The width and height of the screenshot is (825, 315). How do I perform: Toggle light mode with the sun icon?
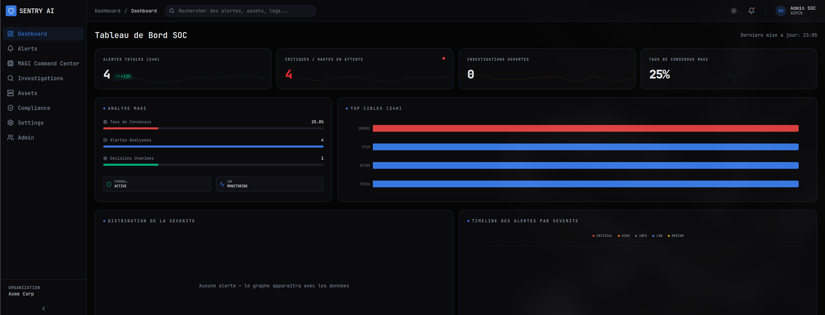733,10
